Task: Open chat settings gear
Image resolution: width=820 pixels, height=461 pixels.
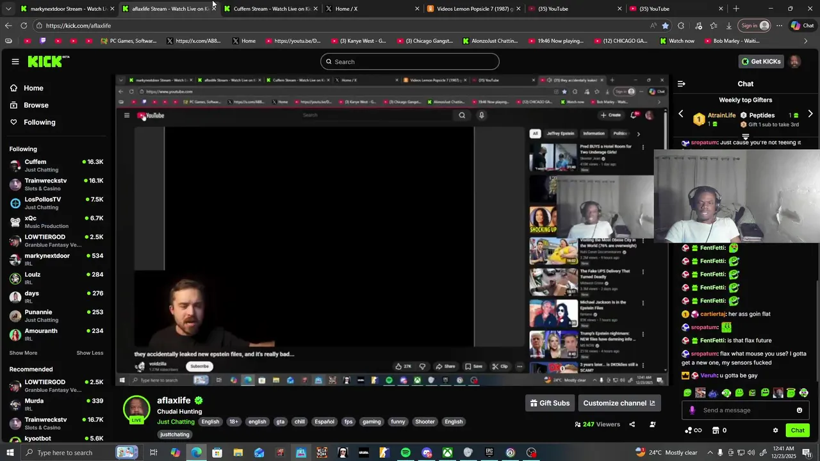Action: pyautogui.click(x=775, y=430)
